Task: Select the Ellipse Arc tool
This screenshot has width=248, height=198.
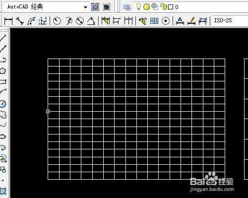Action: point(3,147)
